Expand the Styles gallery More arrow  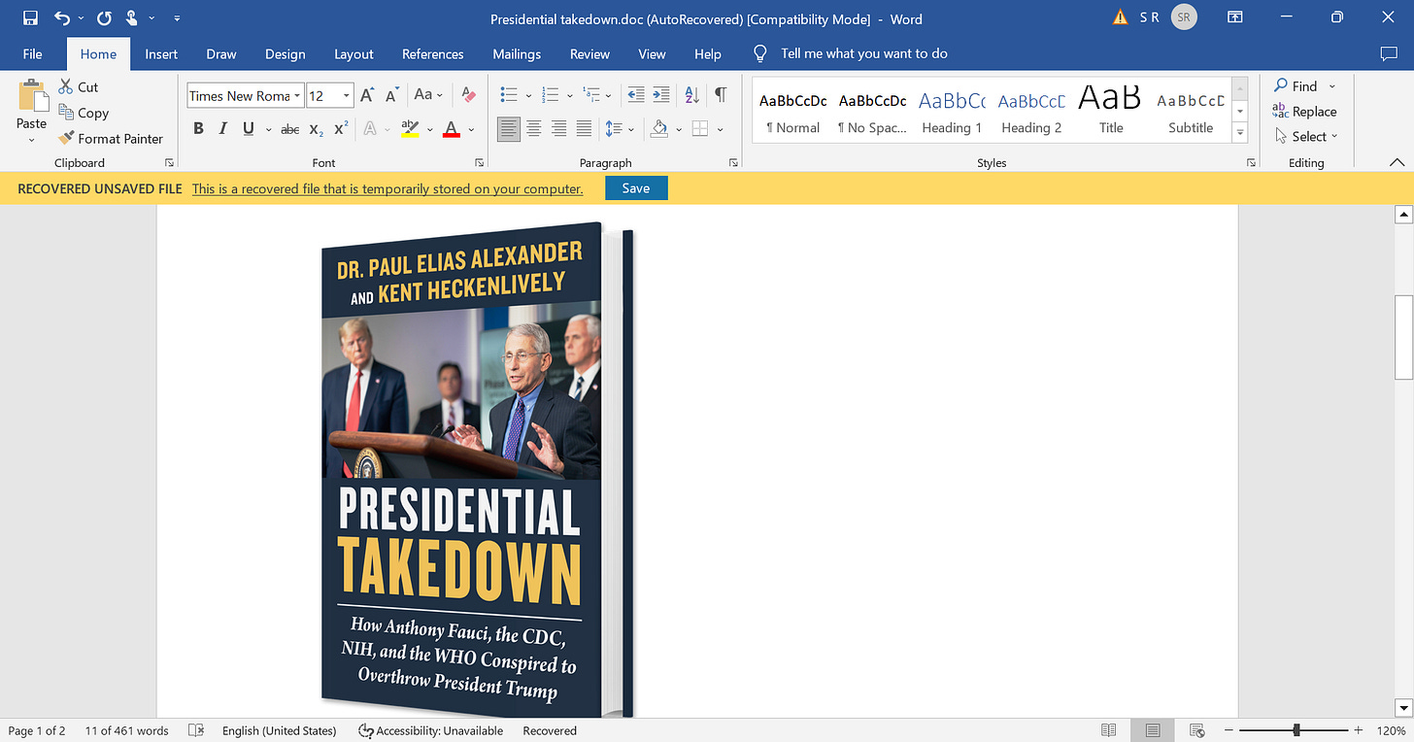coord(1240,134)
